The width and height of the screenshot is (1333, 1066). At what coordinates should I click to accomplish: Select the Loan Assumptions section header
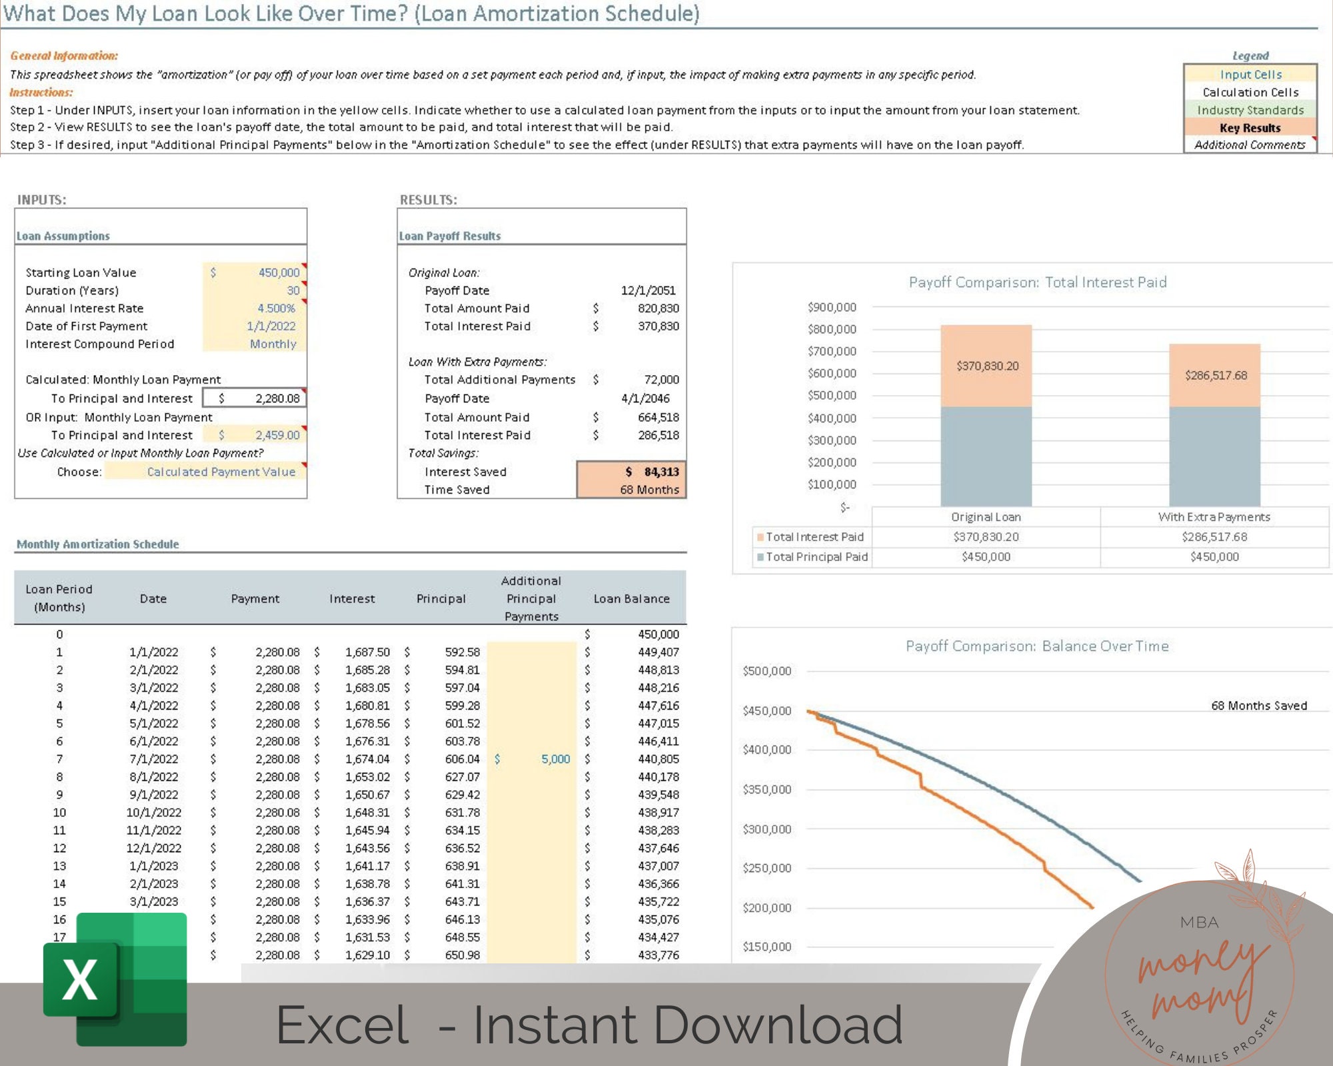[x=63, y=235]
